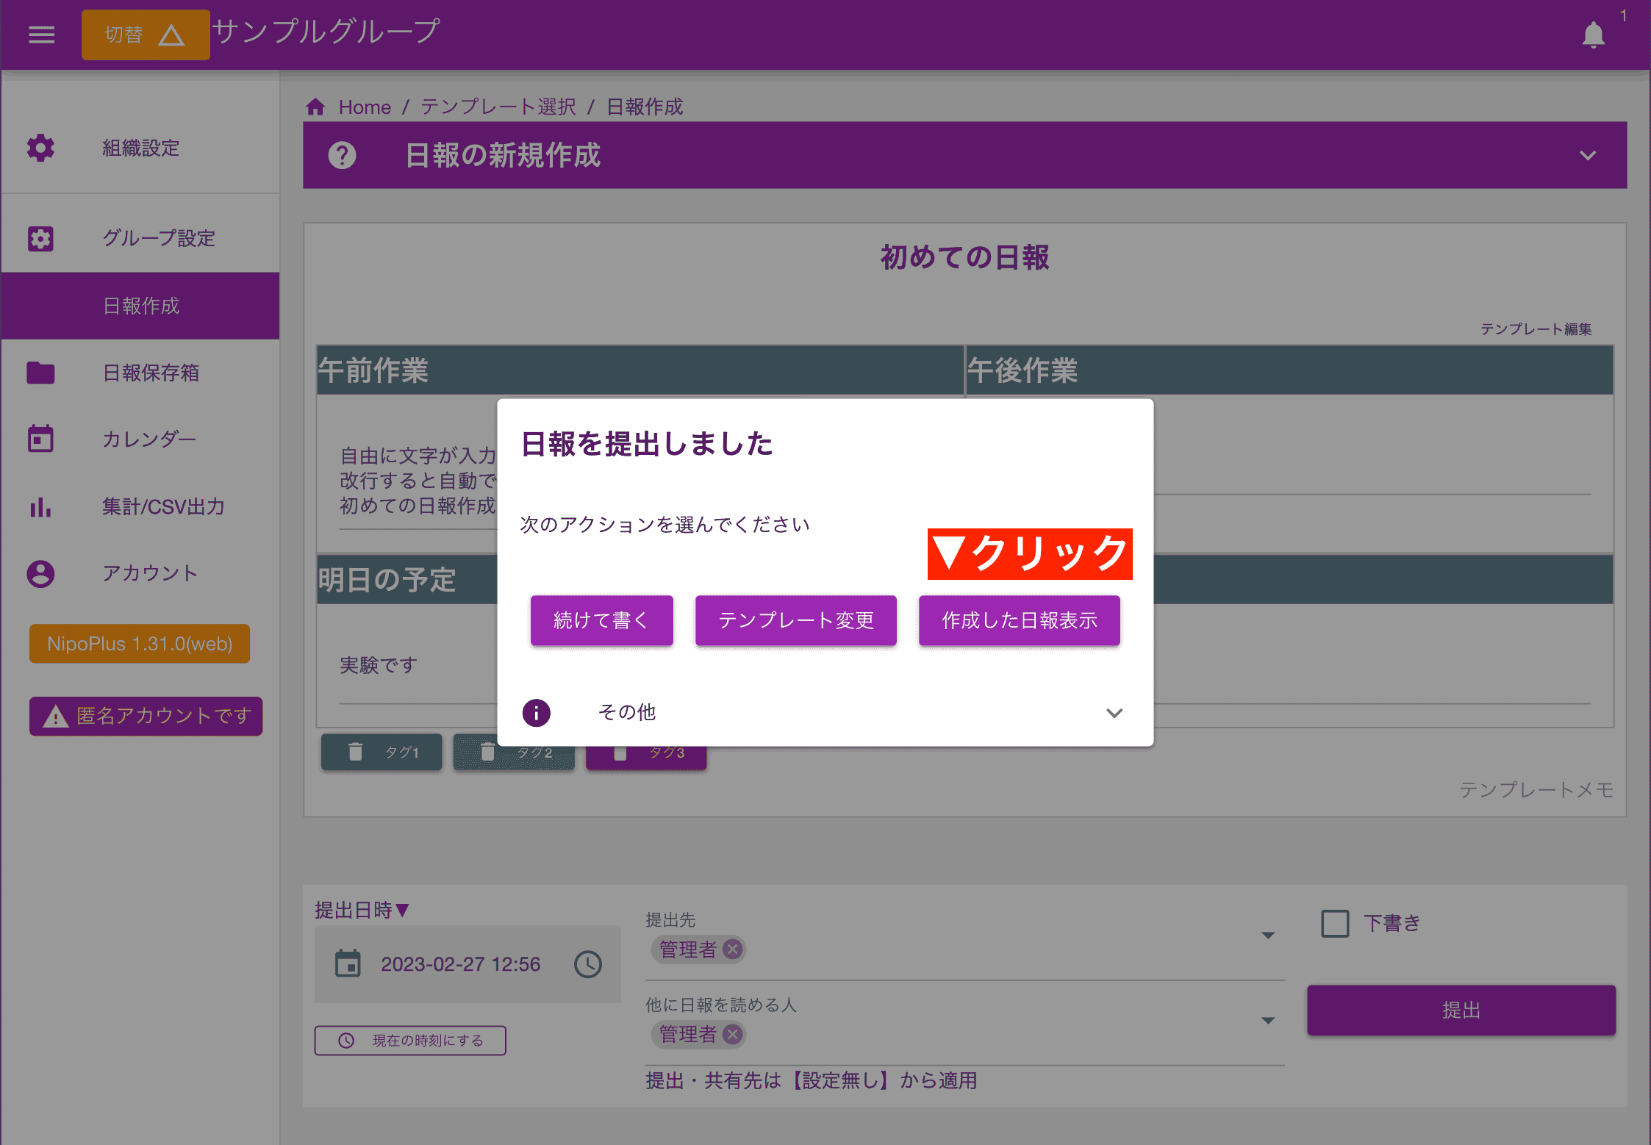Open アカウント with the person icon
Viewport: 1651px width, 1145px height.
click(40, 573)
